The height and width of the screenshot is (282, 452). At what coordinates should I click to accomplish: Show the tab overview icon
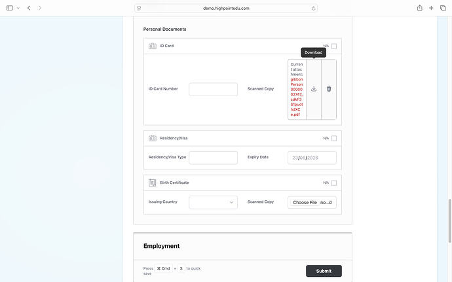[x=443, y=8]
